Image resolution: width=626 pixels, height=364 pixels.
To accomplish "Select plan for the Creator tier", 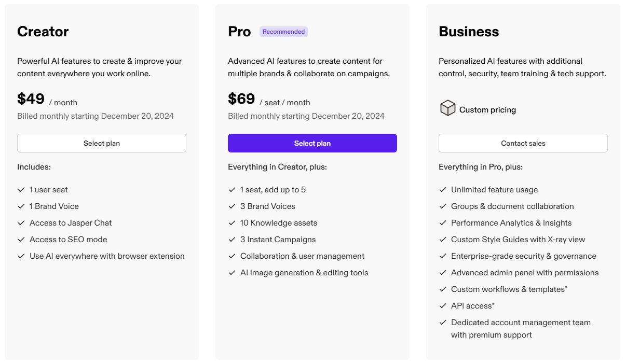I will pyautogui.click(x=102, y=143).
